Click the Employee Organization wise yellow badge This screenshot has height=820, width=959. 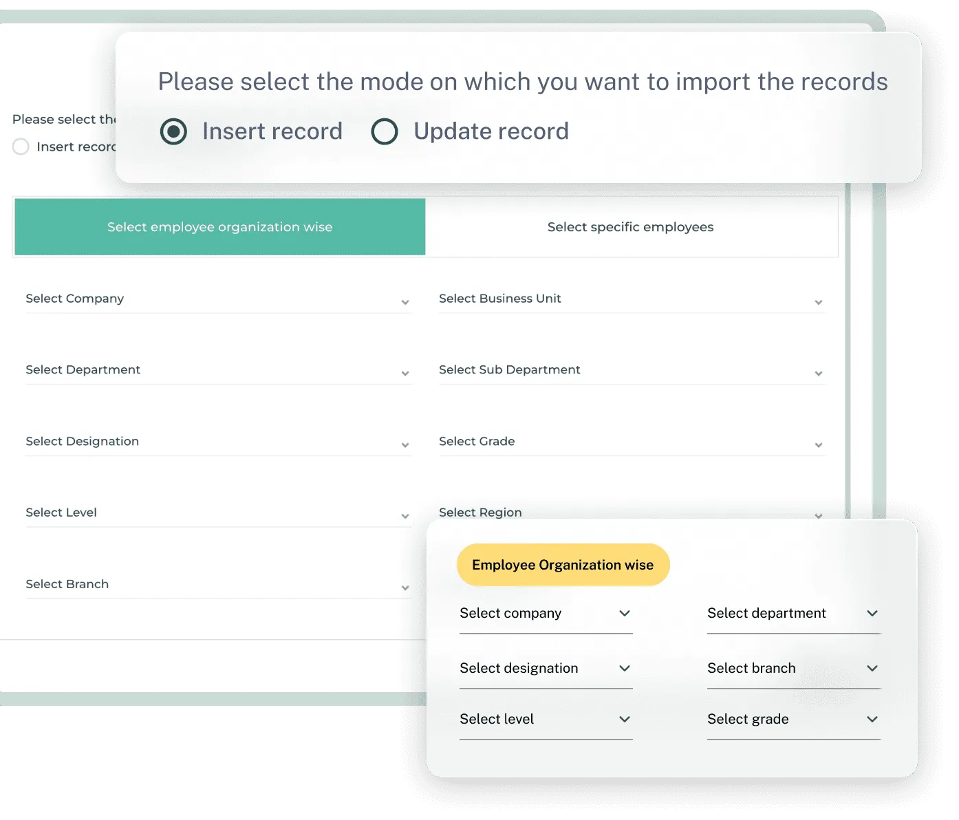(x=562, y=564)
